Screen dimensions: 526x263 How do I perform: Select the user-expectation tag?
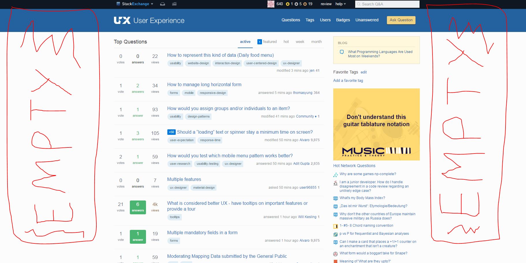182,140
